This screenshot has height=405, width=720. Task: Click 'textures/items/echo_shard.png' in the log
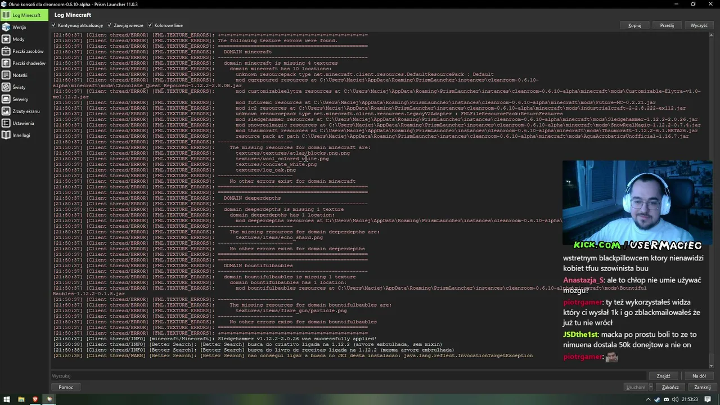coord(279,237)
